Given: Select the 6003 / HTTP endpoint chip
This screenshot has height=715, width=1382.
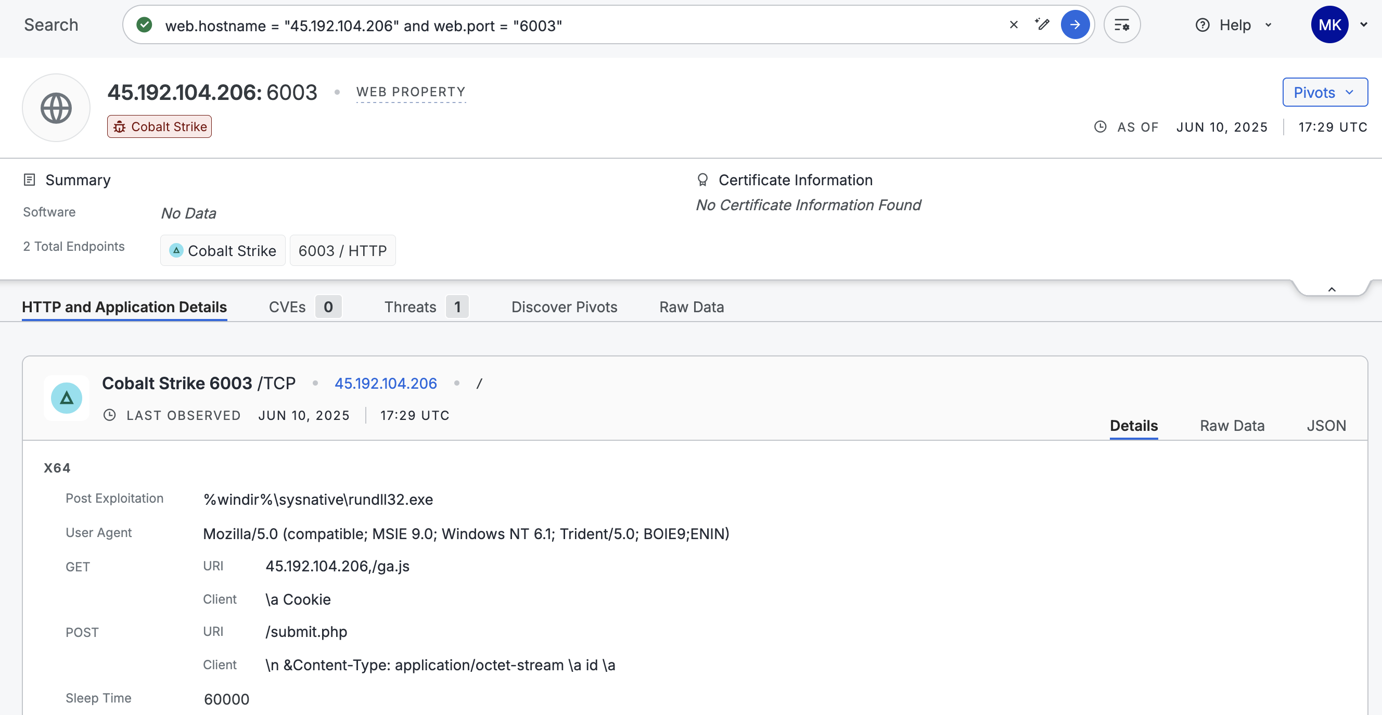Looking at the screenshot, I should (342, 250).
